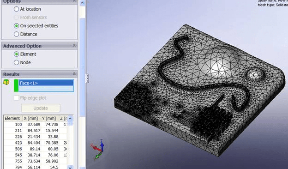Image resolution: width=288 pixels, height=169 pixels.
Task: Click the Update button
Action: click(x=41, y=108)
